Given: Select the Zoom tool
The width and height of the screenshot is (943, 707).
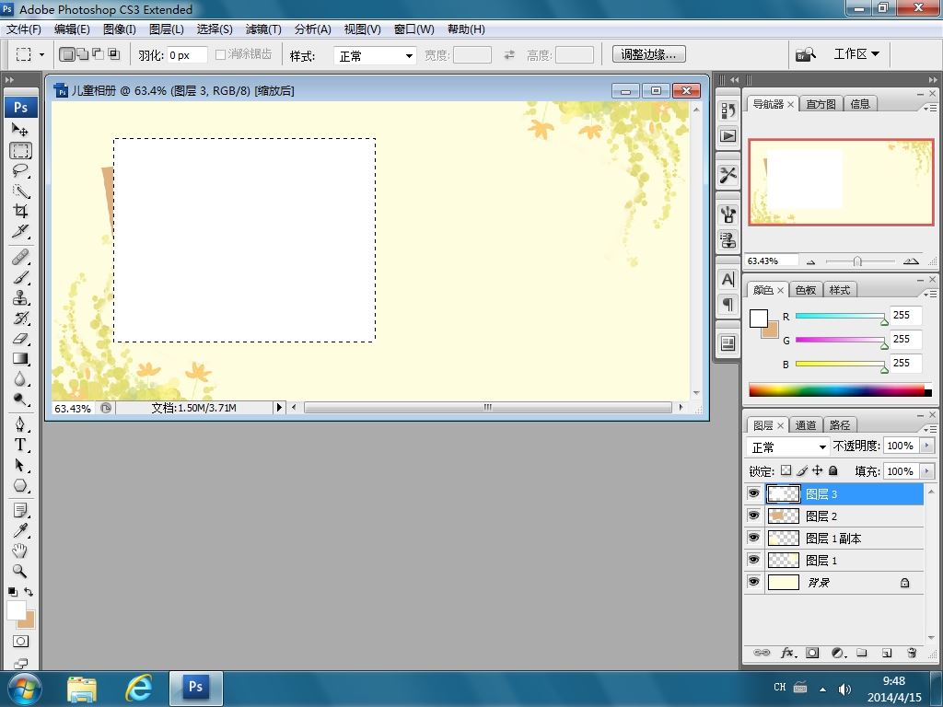Looking at the screenshot, I should coord(20,571).
